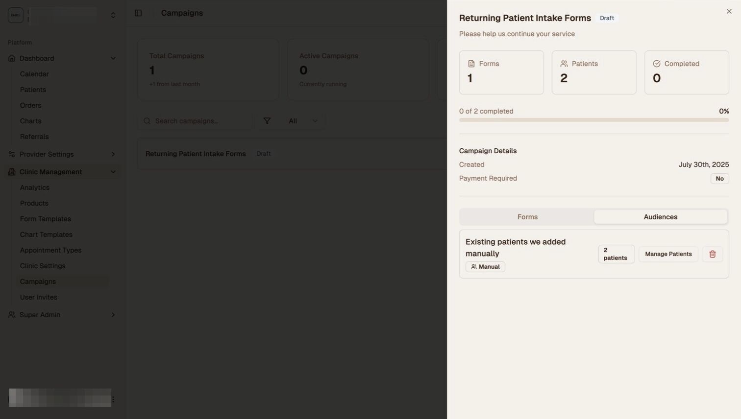Focus the Search campaigns input field

click(x=201, y=121)
